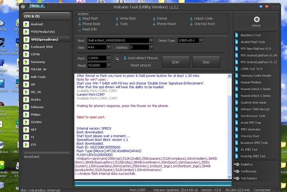287x192 pixels.
Task: Click the Start button
Action: tap(176, 62)
